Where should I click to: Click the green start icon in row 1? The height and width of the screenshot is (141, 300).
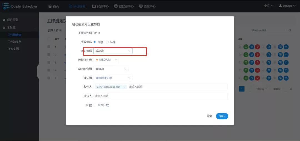pos(246,47)
